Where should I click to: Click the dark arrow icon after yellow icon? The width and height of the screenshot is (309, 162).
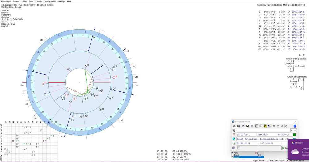click(x=269, y=126)
